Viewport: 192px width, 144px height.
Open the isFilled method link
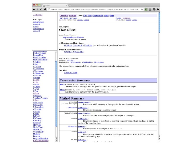(x=82, y=140)
